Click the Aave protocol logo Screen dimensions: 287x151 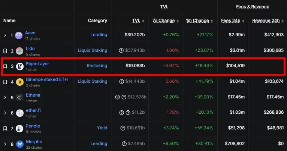click(19, 35)
